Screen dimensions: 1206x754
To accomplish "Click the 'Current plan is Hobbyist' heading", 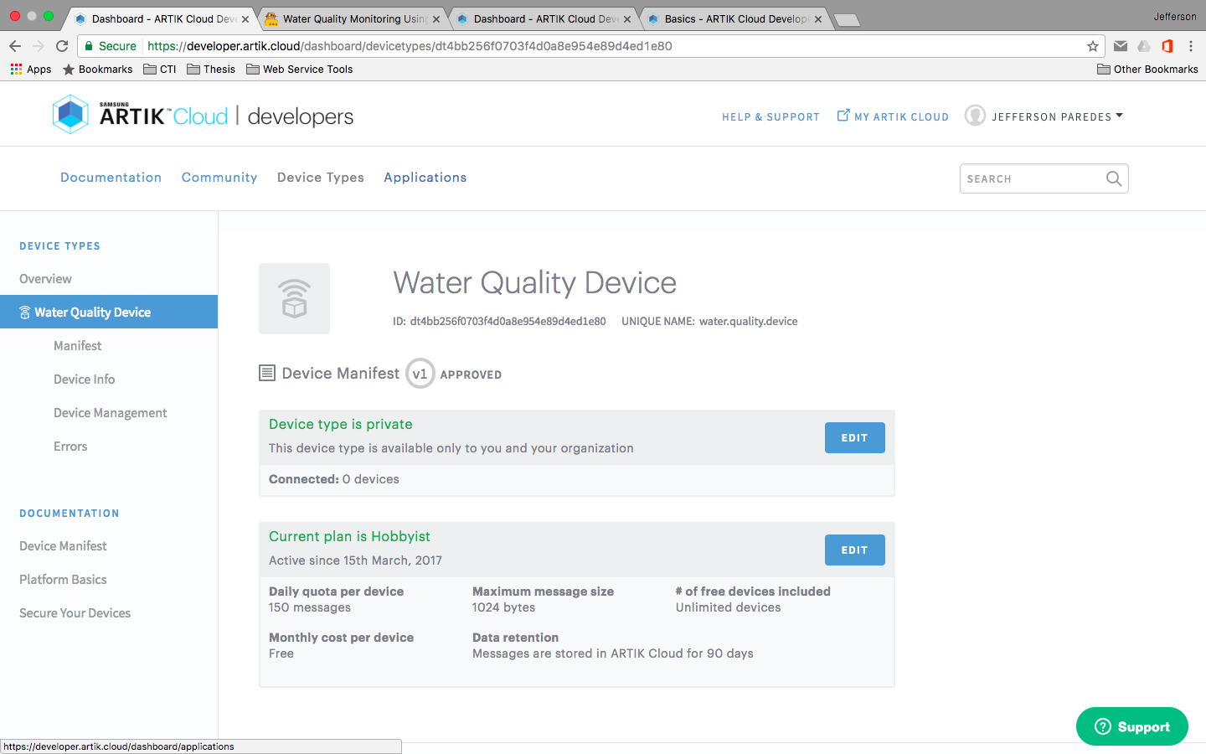I will click(x=349, y=536).
